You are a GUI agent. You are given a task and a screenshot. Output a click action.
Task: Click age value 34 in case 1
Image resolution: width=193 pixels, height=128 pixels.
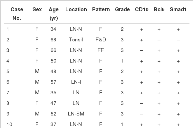click(53, 29)
